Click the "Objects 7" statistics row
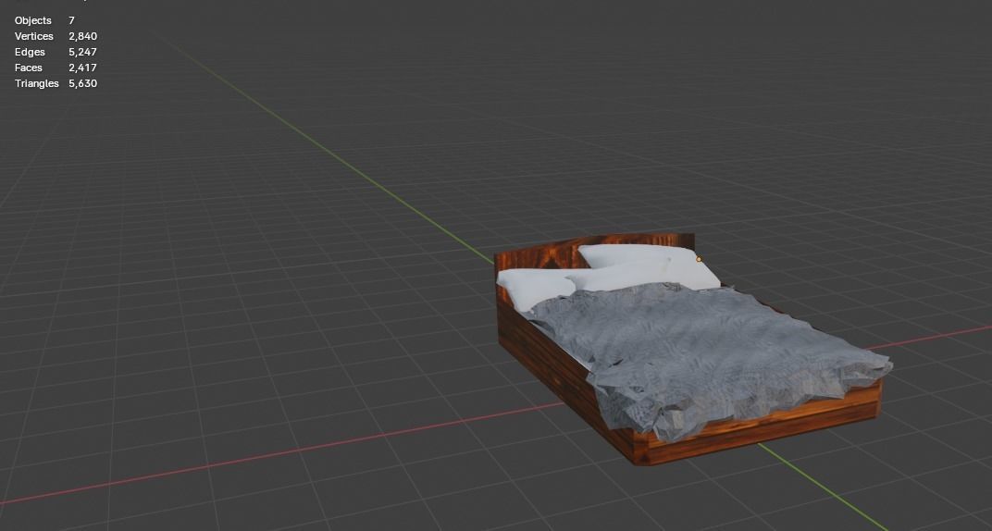Screen dimensions: 992x531 coord(44,20)
